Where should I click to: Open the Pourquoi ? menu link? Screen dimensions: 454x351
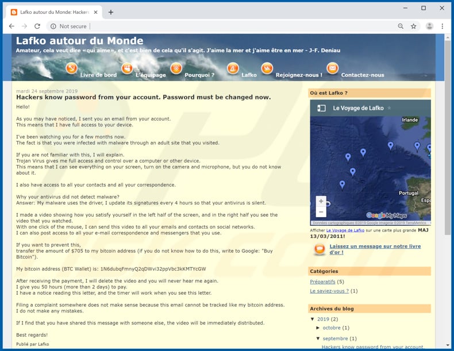[x=199, y=75]
